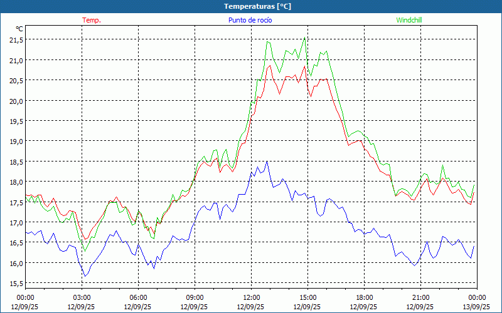502x313 pixels.
Task: Click the red Temp. legend label
Action: pyautogui.click(x=92, y=20)
